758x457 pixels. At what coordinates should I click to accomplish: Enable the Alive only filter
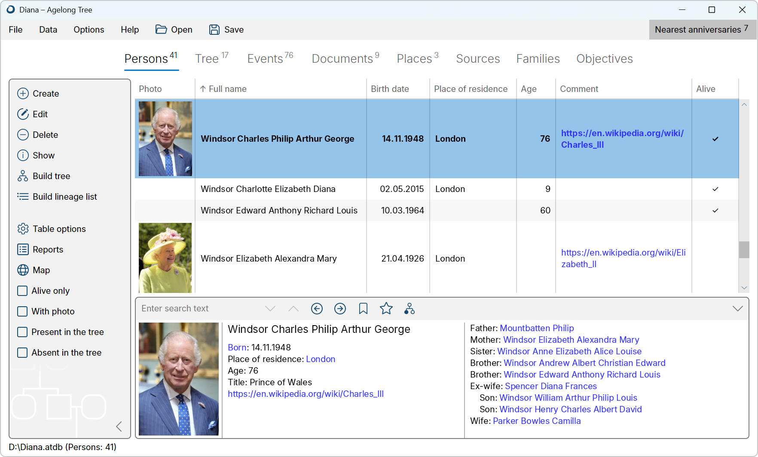click(22, 291)
